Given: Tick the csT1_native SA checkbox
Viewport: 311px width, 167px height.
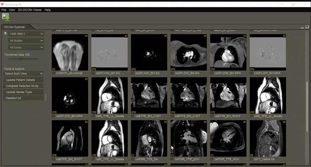Looking at the screenshot, I should [251, 159].
